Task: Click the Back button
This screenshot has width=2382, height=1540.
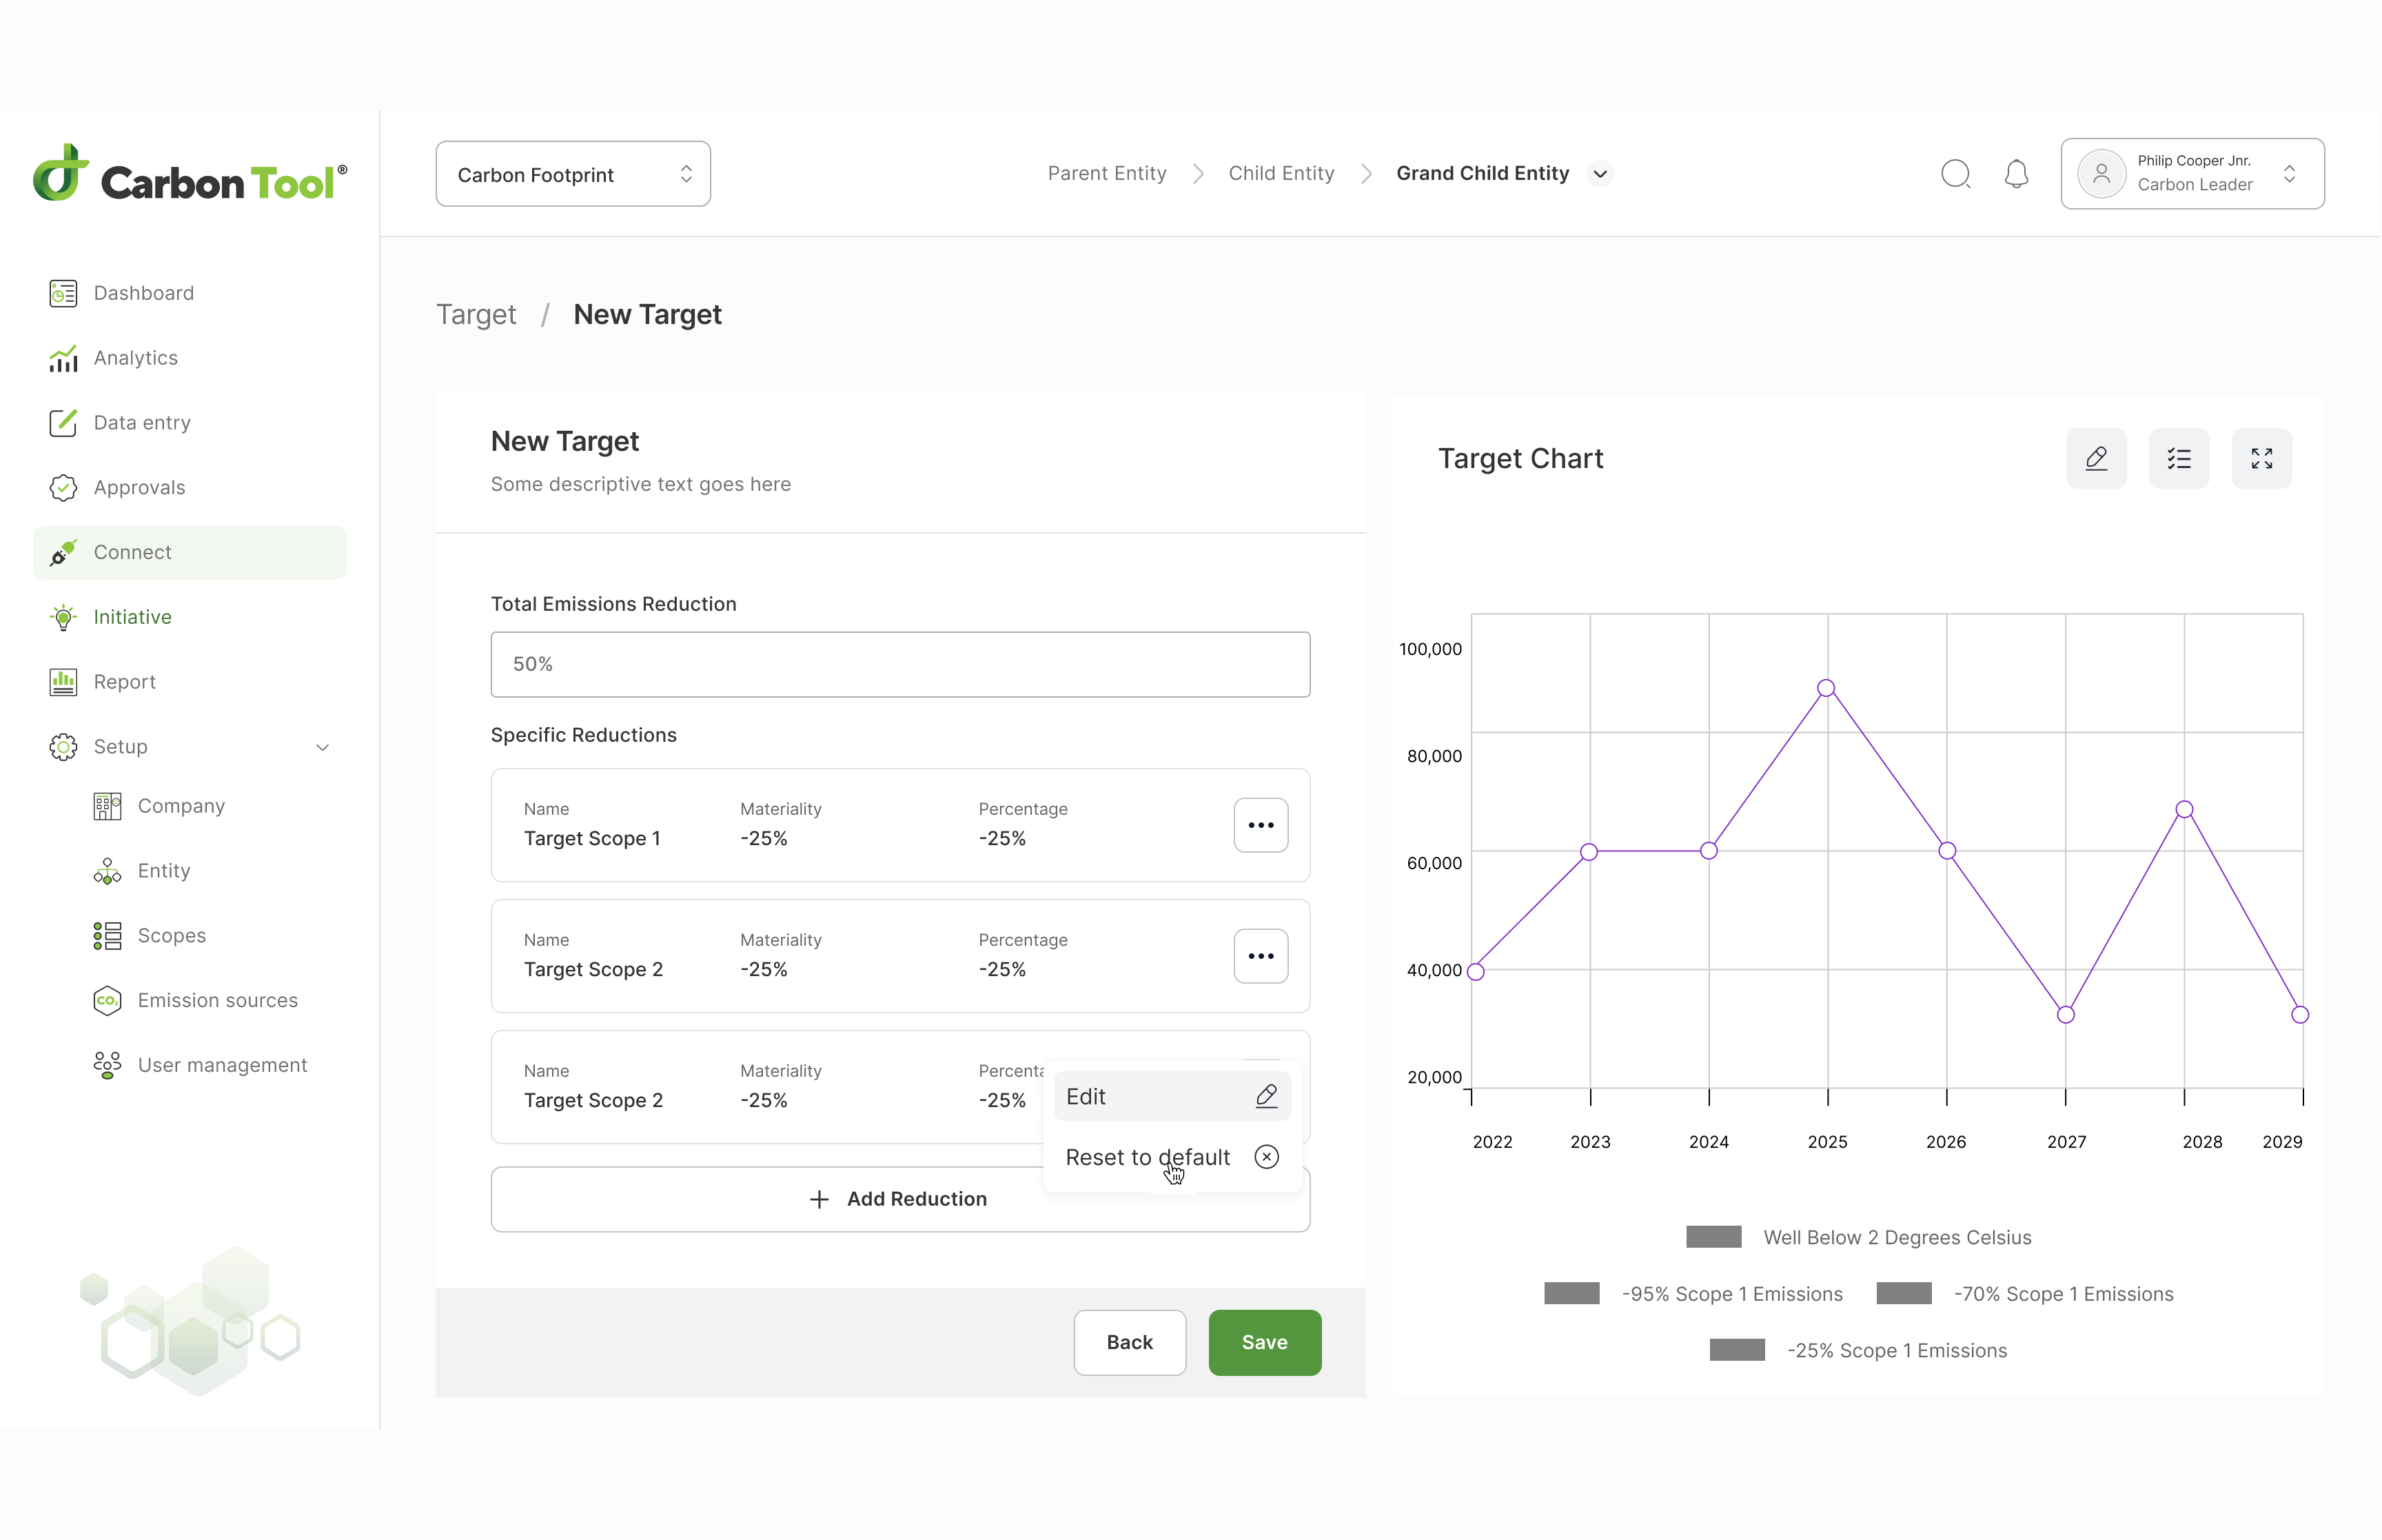Action: tap(1130, 1343)
